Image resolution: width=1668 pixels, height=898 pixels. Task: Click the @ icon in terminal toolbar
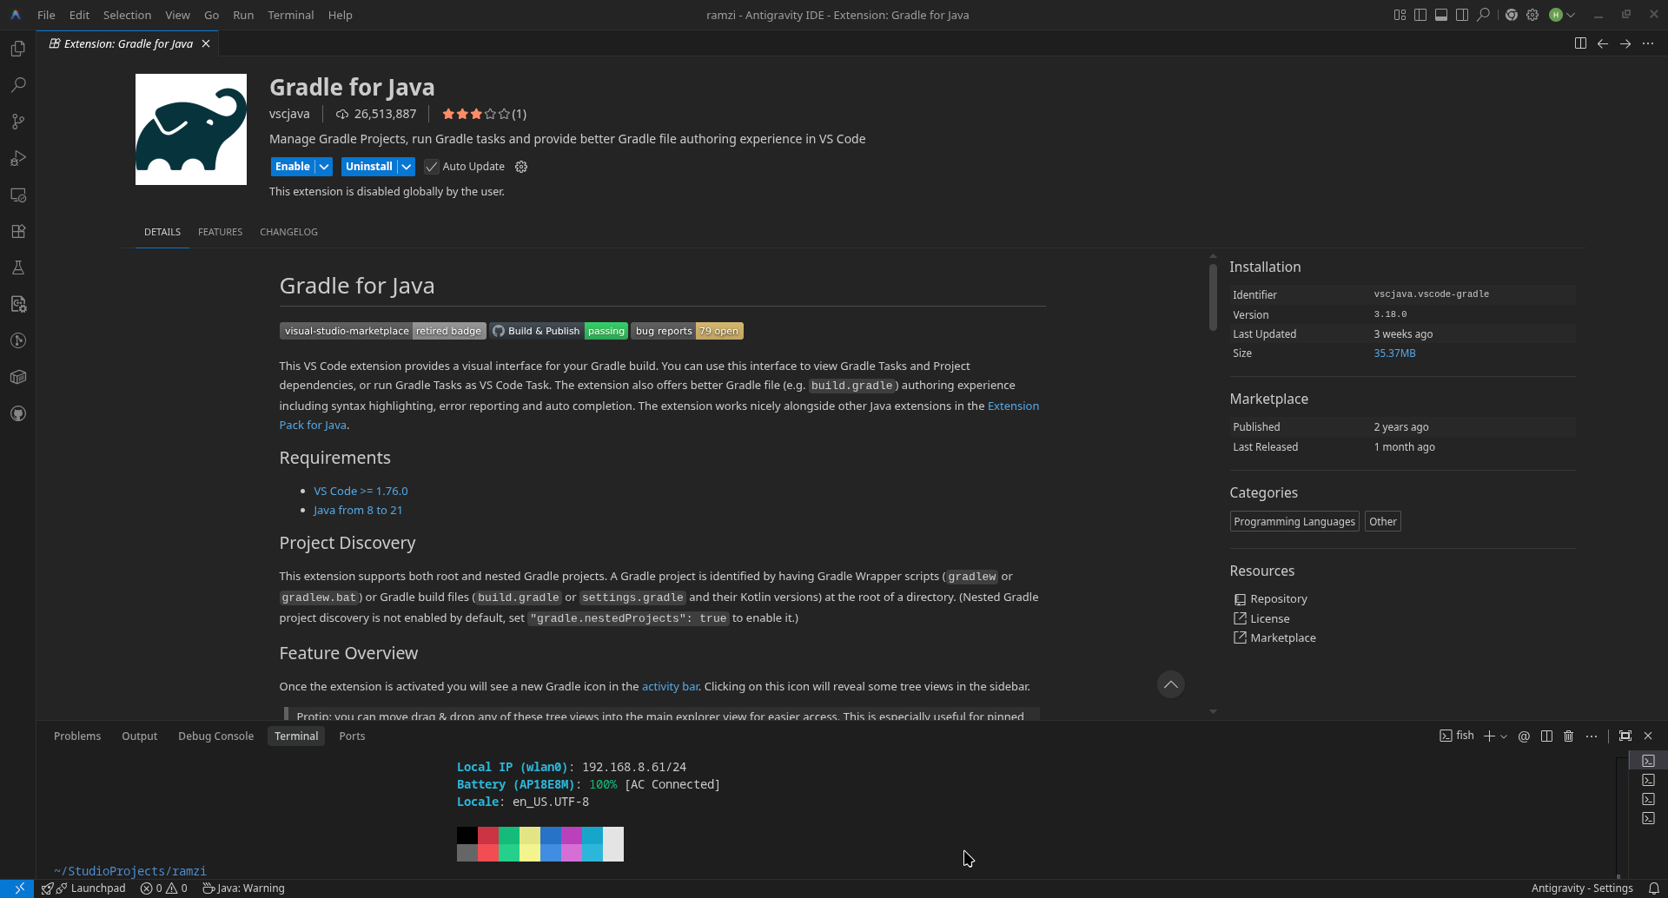point(1524,736)
